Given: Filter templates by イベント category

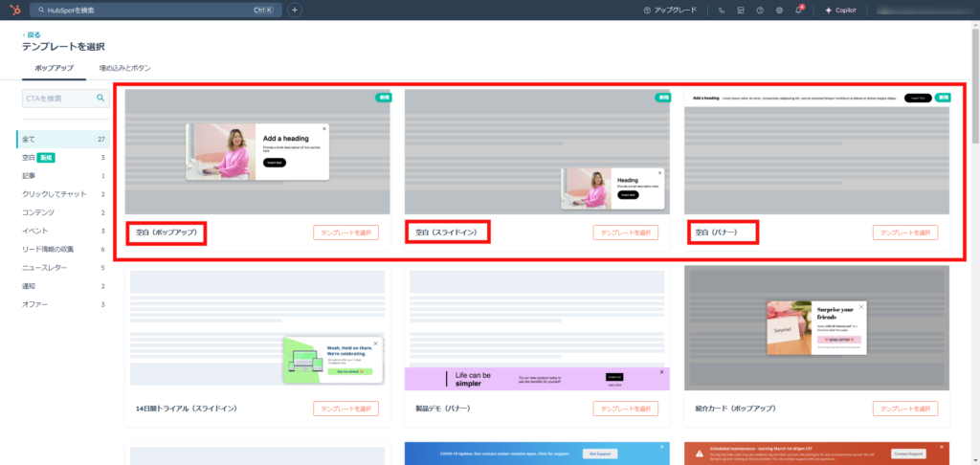Looking at the screenshot, I should (x=35, y=231).
